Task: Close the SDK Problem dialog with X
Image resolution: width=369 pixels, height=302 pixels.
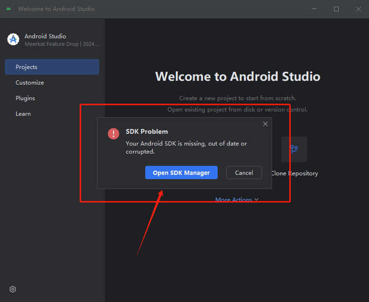Action: (x=265, y=124)
